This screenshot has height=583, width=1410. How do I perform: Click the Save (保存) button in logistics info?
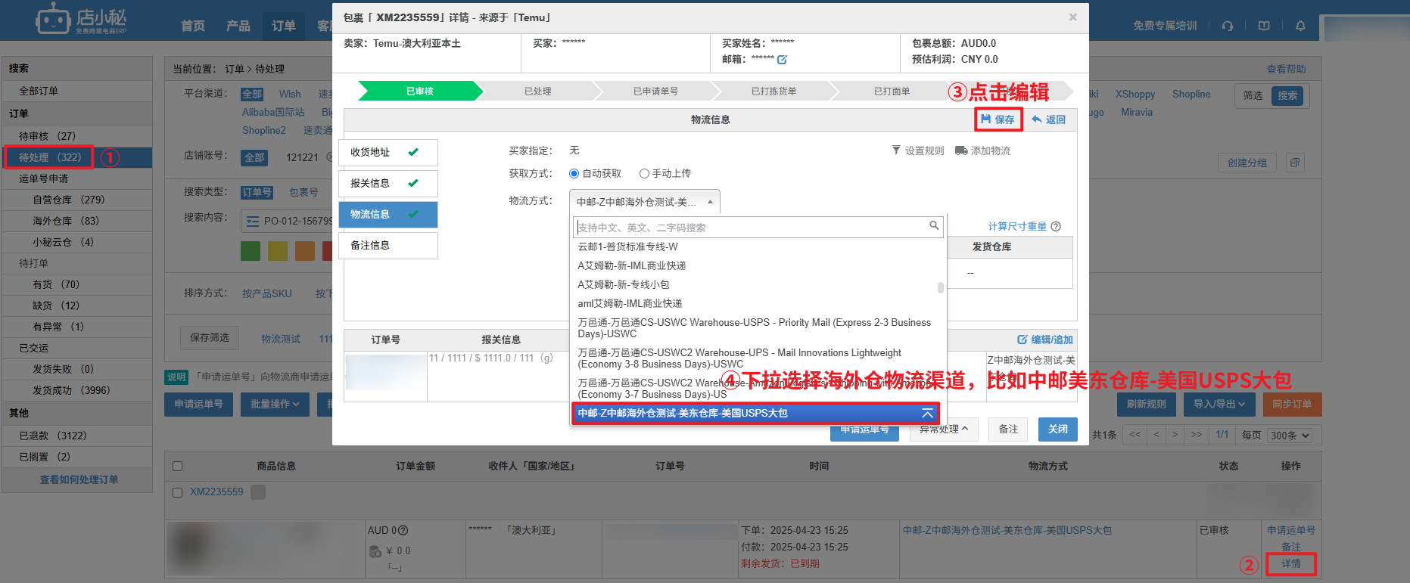(998, 119)
